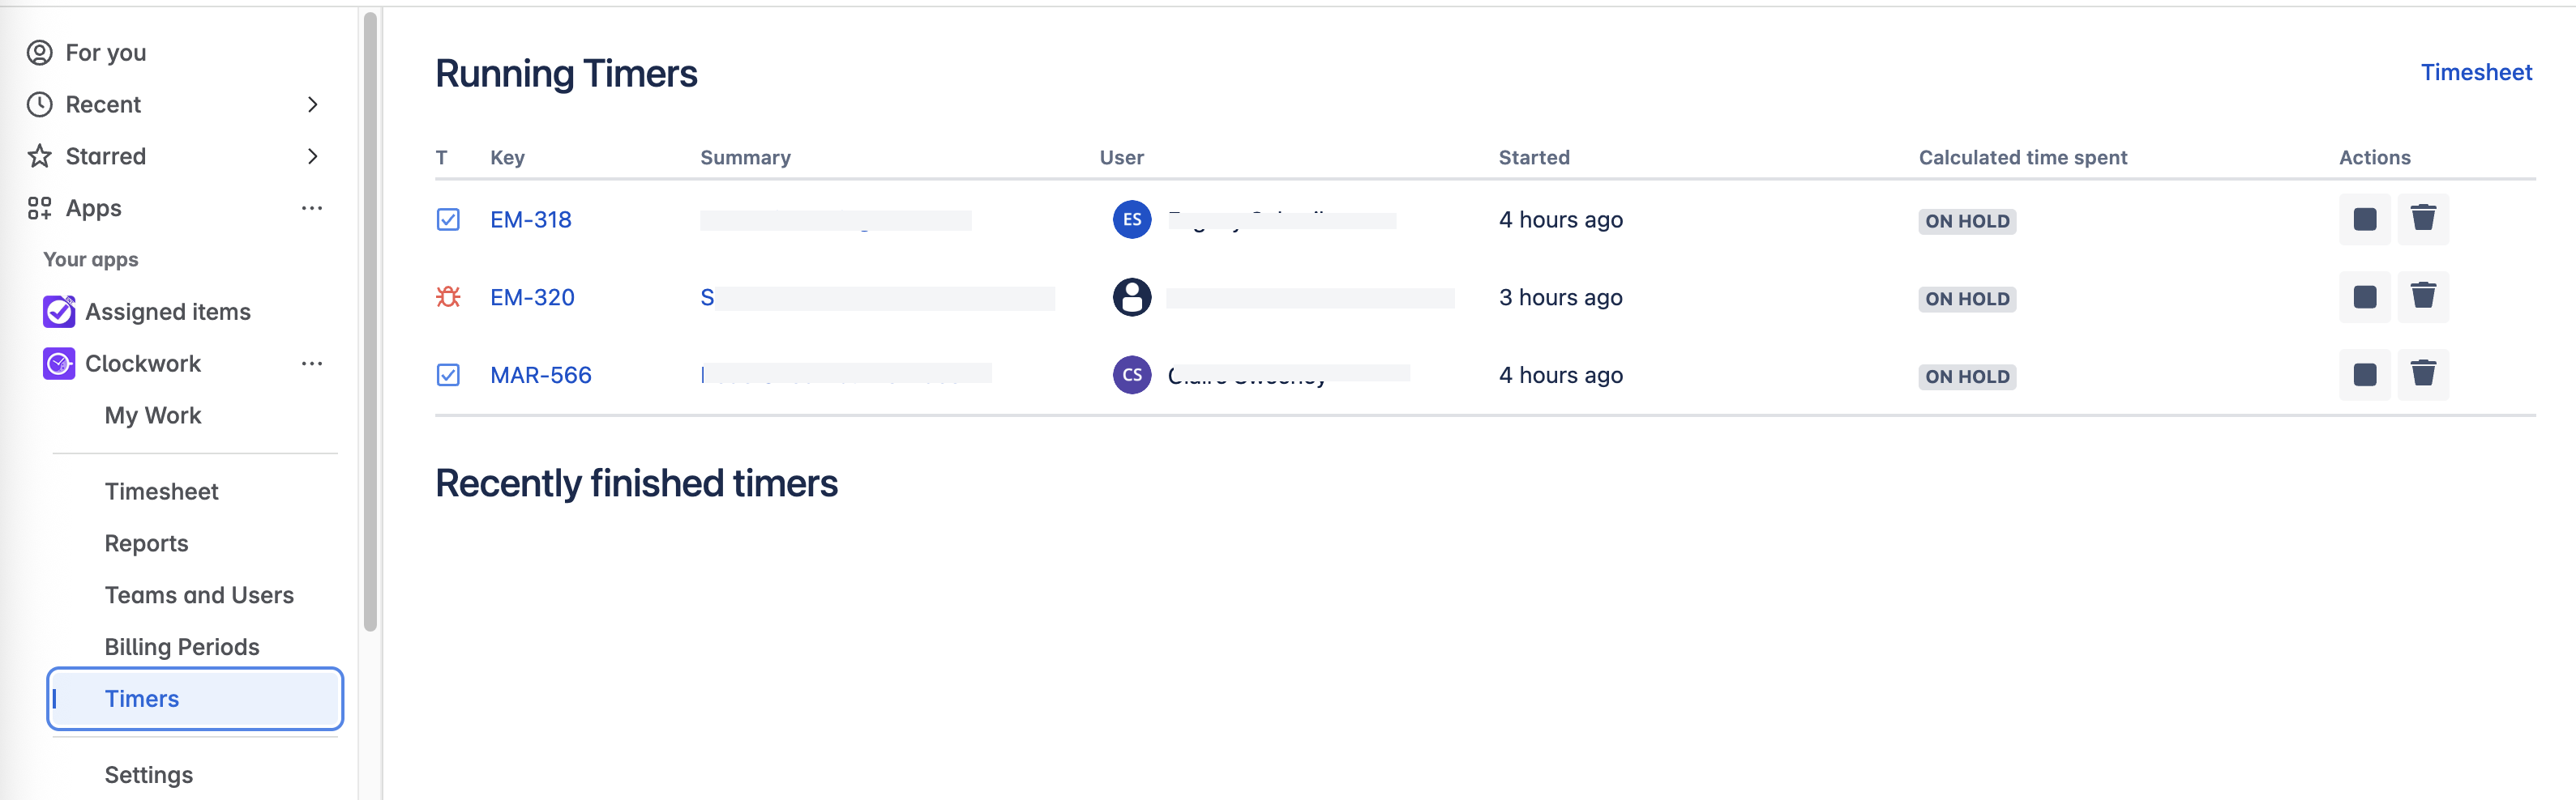Click the sidebar vertical scrollbar
The image size is (2576, 800).
coord(370,320)
